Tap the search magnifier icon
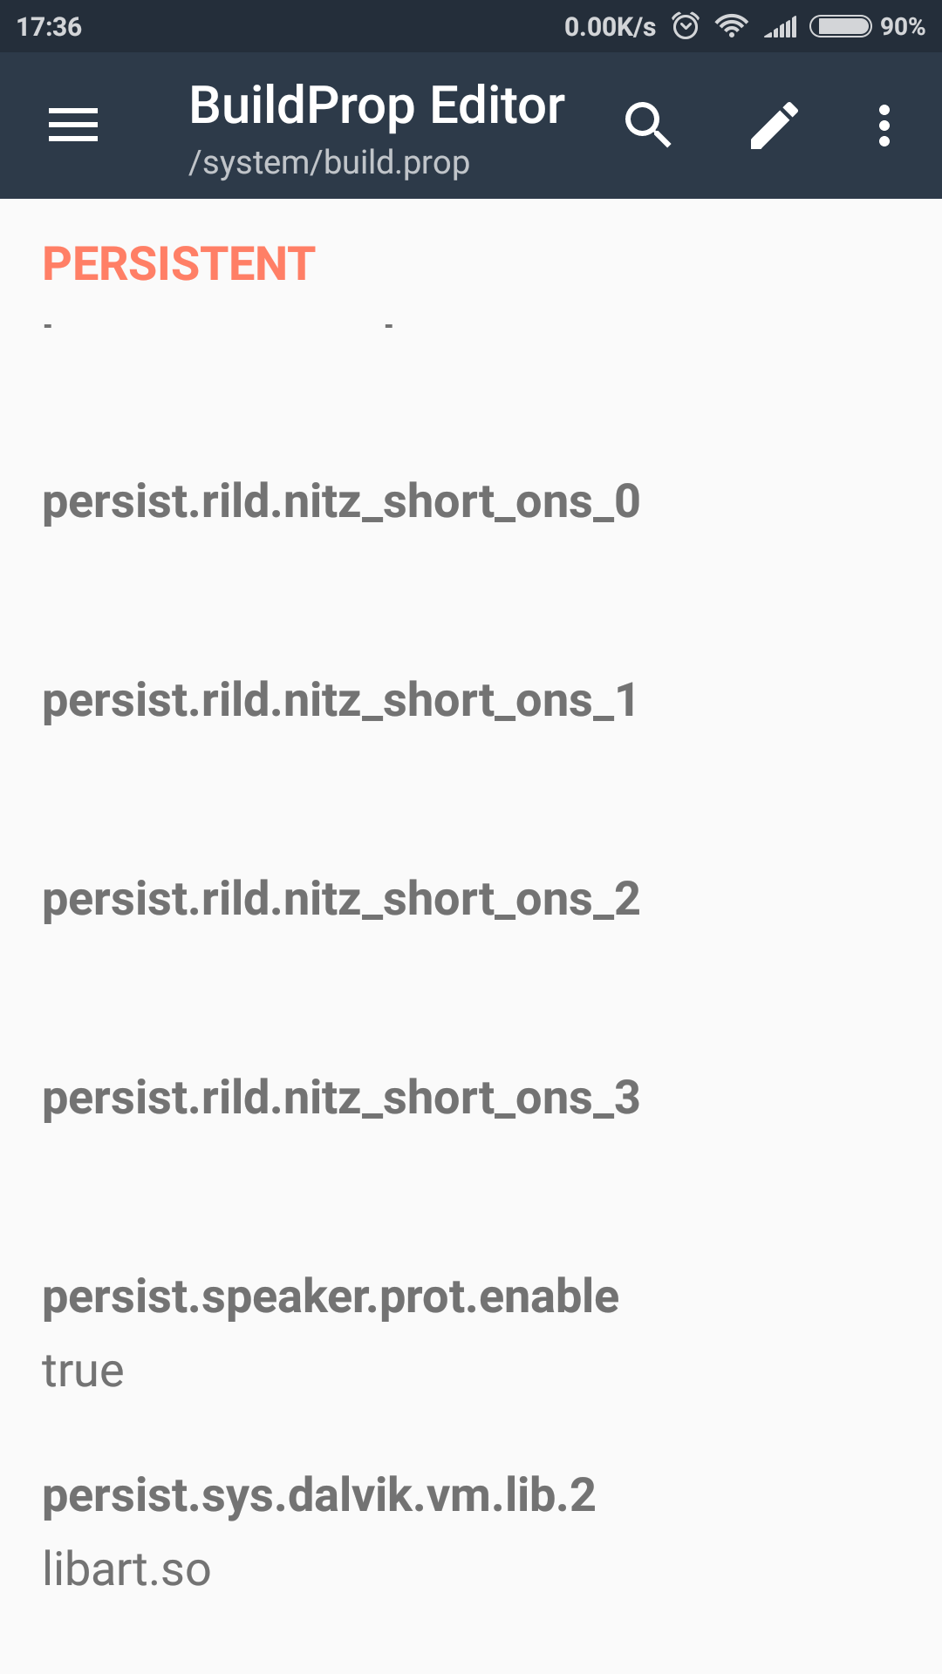 point(647,125)
